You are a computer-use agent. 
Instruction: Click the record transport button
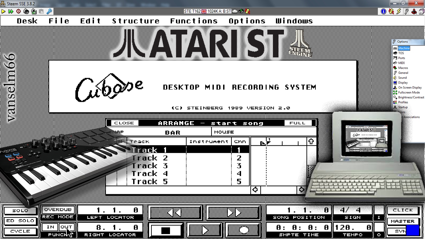click(x=243, y=230)
